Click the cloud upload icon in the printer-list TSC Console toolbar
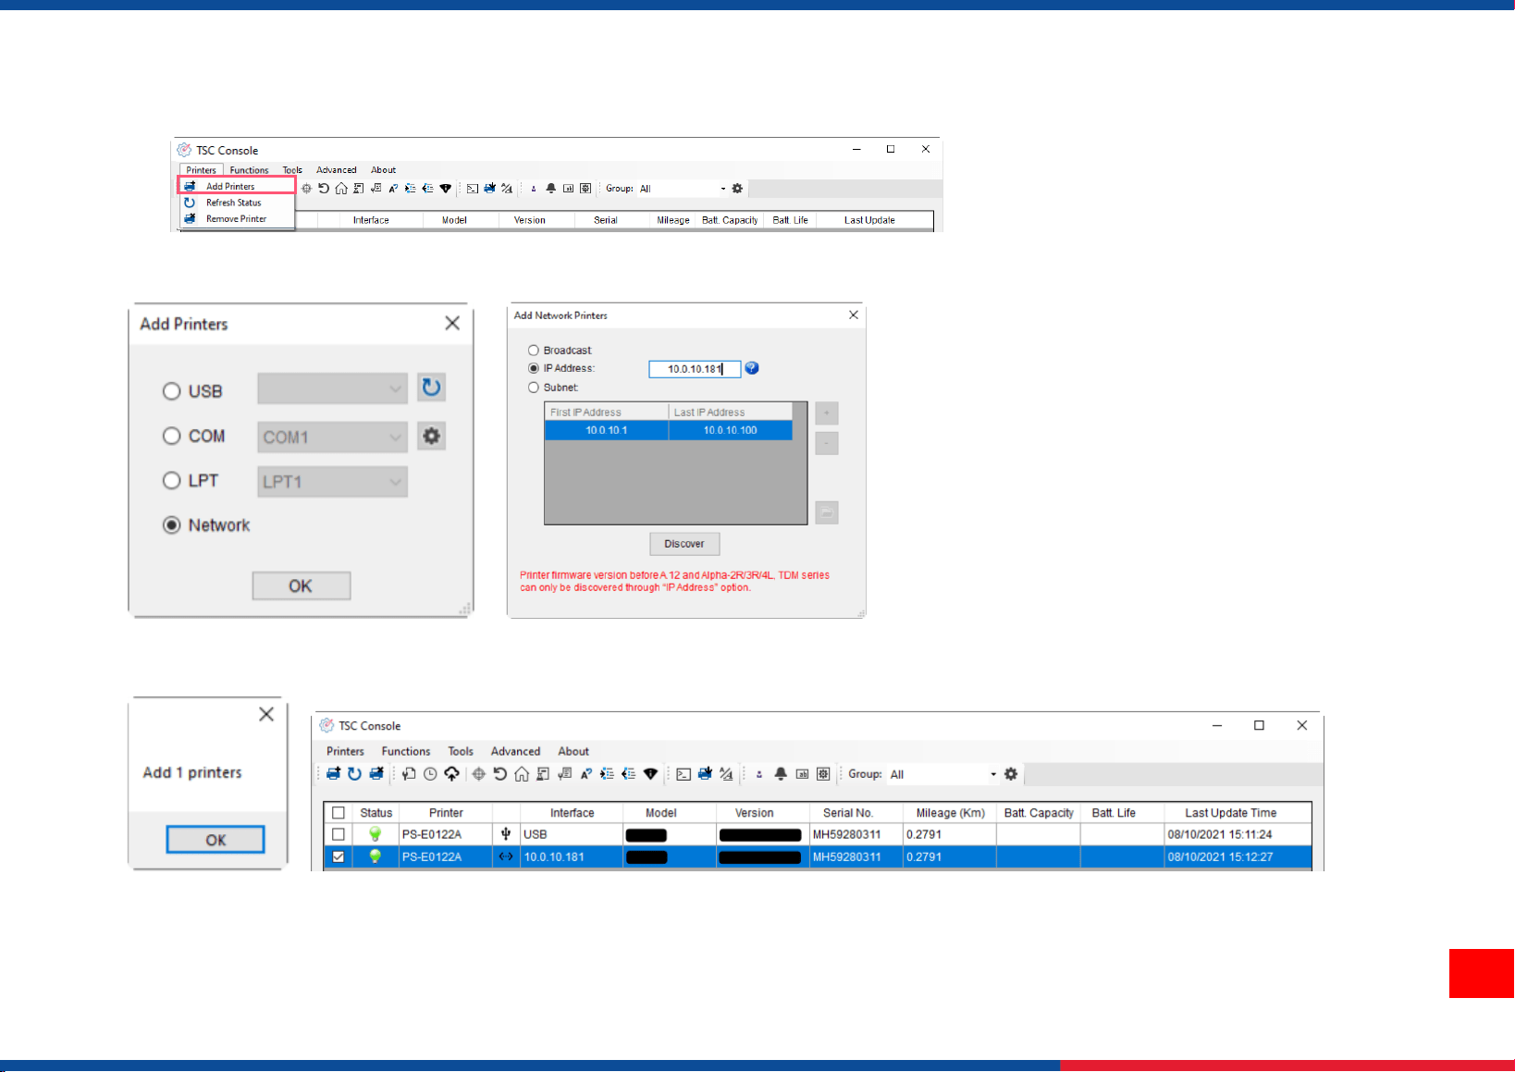The image size is (1515, 1072). click(451, 774)
